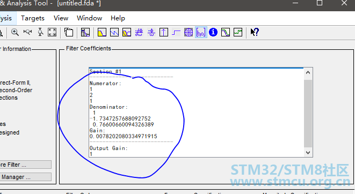Click the coefficients vertical scrollbar thumb
The image size is (355, 194).
point(308,114)
